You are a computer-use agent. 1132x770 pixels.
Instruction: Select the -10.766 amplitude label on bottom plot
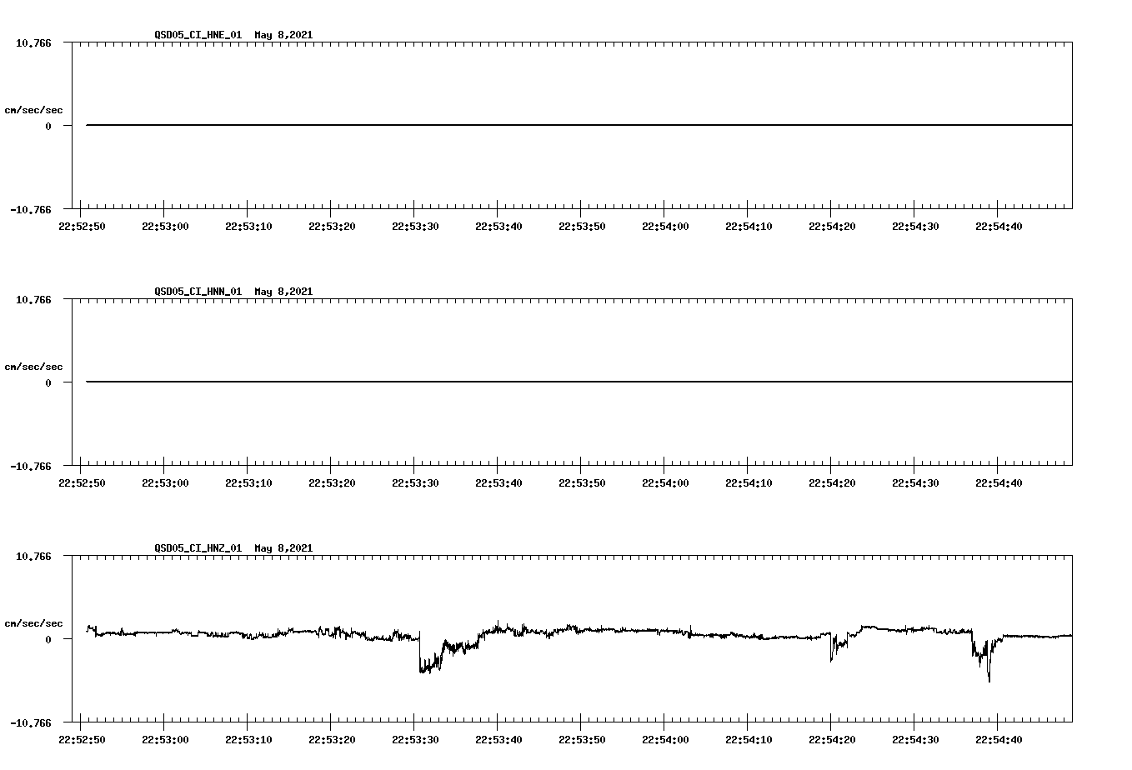(29, 722)
